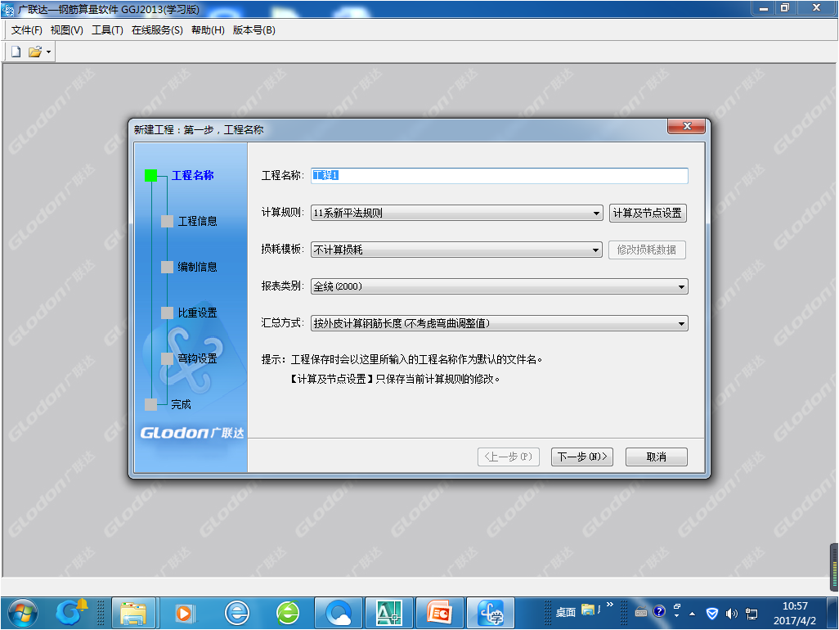Open the green 360 browser taskbar icon
The height and width of the screenshot is (630, 839).
[288, 614]
